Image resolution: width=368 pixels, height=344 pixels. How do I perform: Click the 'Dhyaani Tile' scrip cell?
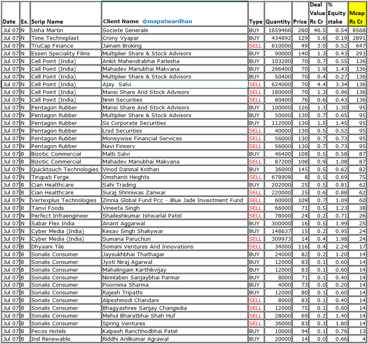pos(66,247)
